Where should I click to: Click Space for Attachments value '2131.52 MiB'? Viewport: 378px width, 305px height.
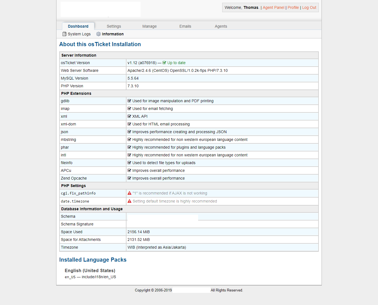139,240
